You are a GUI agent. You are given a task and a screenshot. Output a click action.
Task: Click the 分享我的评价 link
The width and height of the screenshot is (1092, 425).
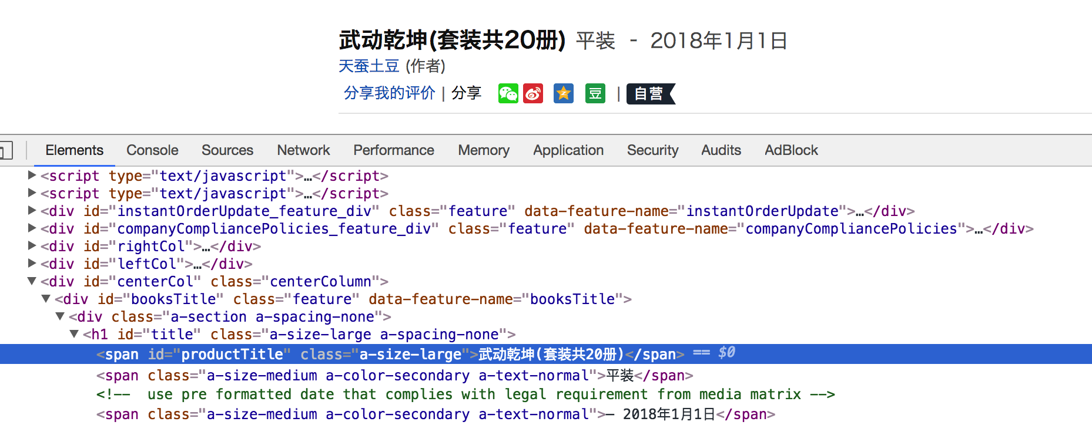pos(389,93)
